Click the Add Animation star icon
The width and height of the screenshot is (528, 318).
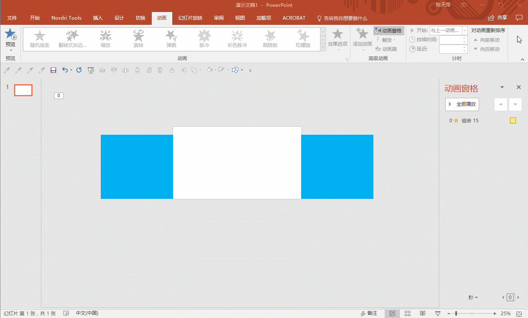point(362,34)
